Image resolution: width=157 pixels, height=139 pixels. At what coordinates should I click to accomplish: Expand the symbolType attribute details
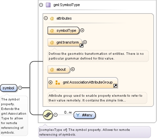coord(82,30)
